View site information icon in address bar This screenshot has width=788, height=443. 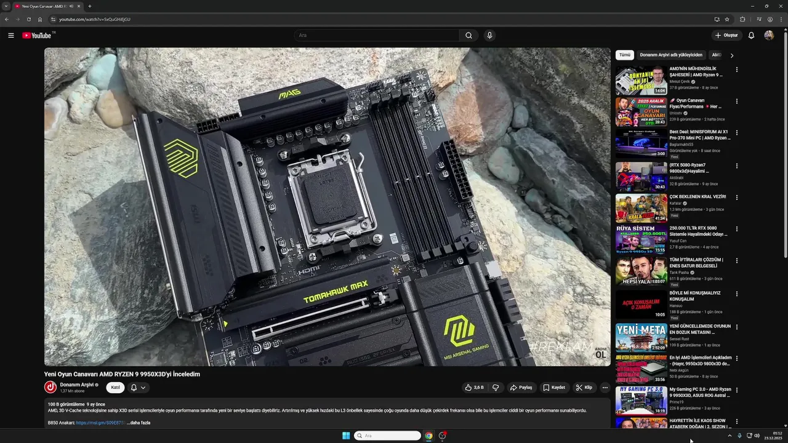tap(54, 19)
